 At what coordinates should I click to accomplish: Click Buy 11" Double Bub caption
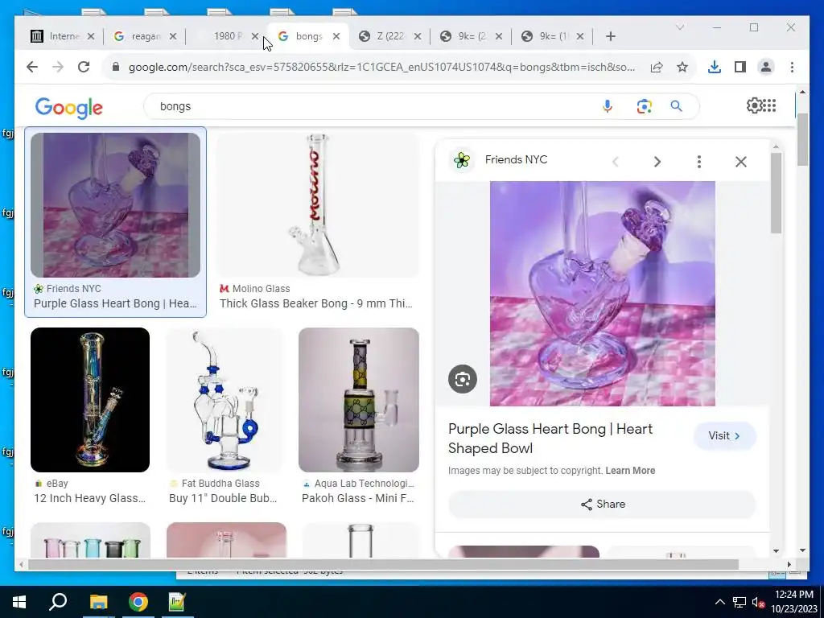223,498
